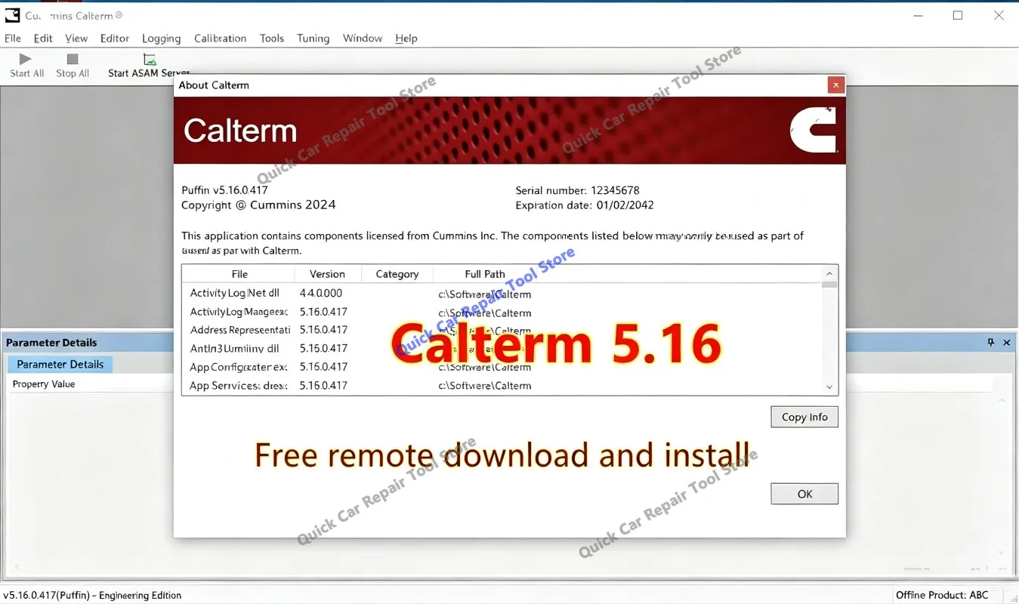Click Serial number 12345678 text
The image size is (1019, 604).
click(x=577, y=190)
